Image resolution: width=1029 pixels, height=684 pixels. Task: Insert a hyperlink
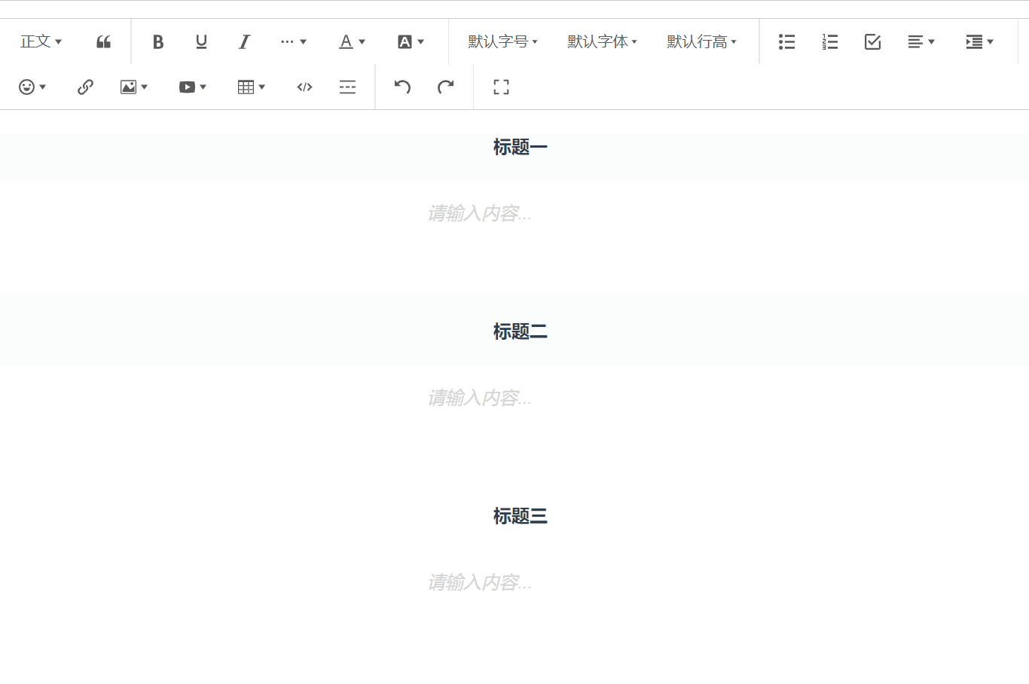click(x=85, y=87)
